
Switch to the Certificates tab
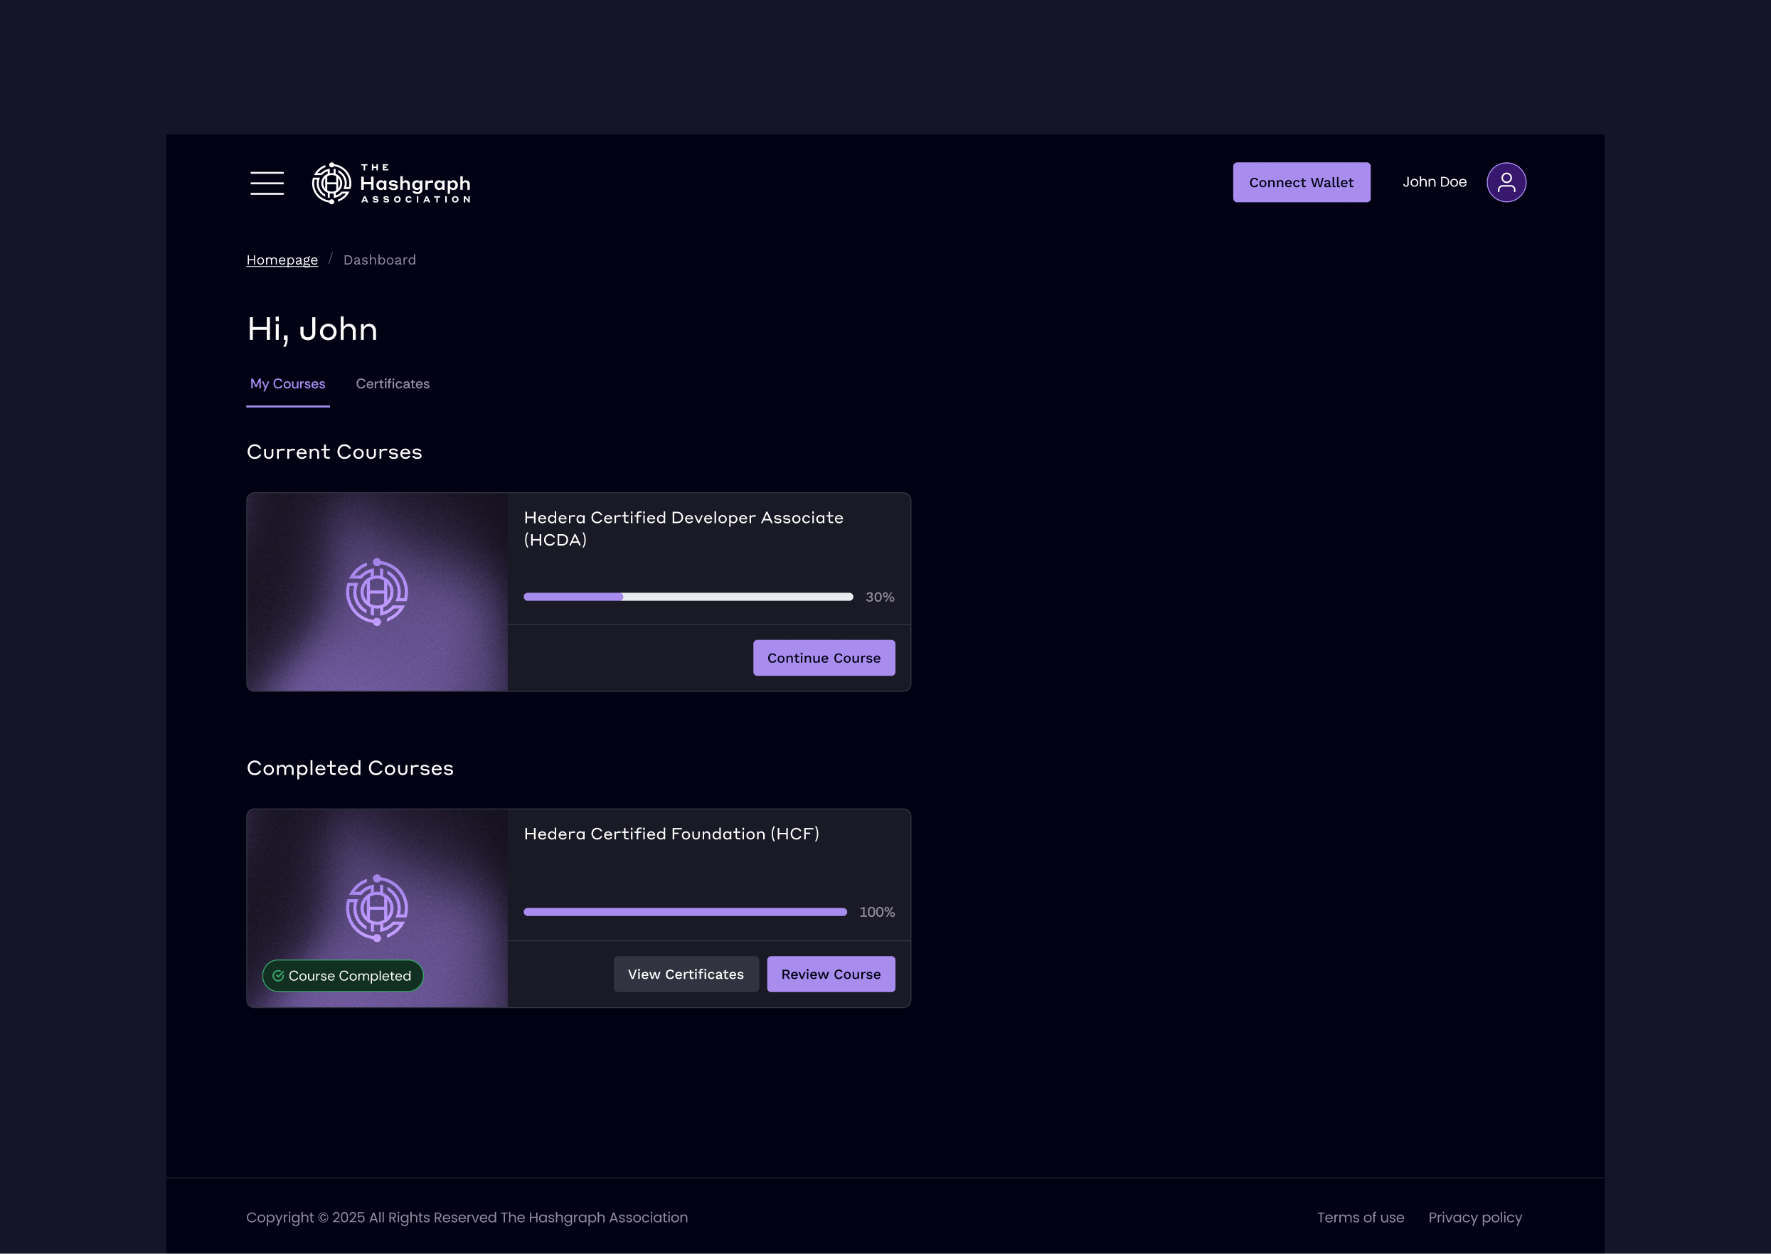pyautogui.click(x=392, y=384)
